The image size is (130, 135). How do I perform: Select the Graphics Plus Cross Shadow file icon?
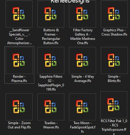114,14
